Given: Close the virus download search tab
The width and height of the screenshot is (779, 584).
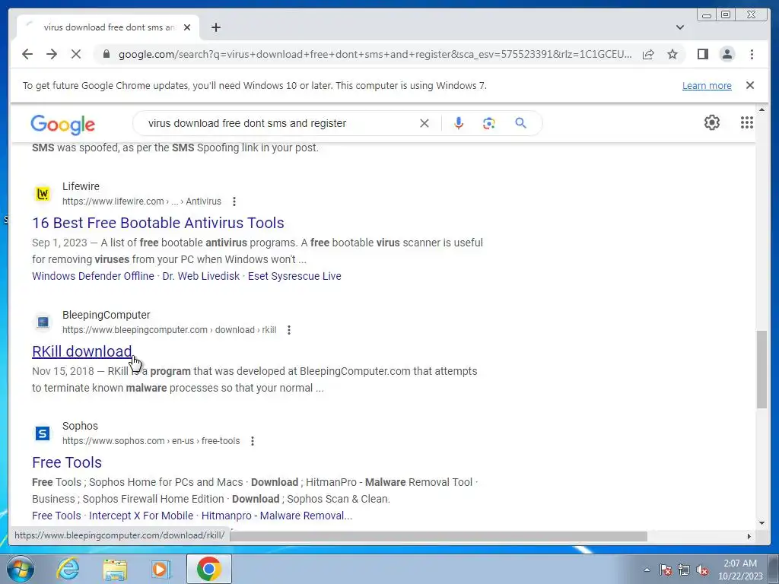Looking at the screenshot, I should click(187, 27).
